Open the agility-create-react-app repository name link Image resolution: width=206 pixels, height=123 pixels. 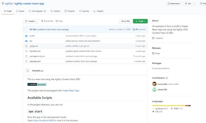tap(29, 4)
